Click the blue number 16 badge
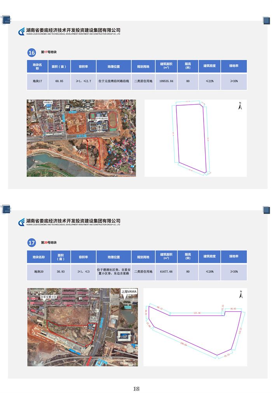272x393 pixels. pyautogui.click(x=31, y=53)
